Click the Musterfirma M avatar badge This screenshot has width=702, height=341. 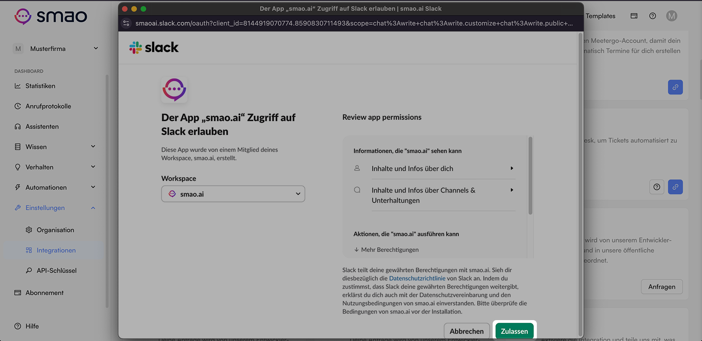pos(18,49)
